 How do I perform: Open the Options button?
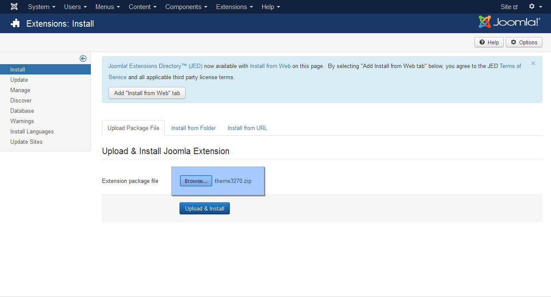pos(524,42)
